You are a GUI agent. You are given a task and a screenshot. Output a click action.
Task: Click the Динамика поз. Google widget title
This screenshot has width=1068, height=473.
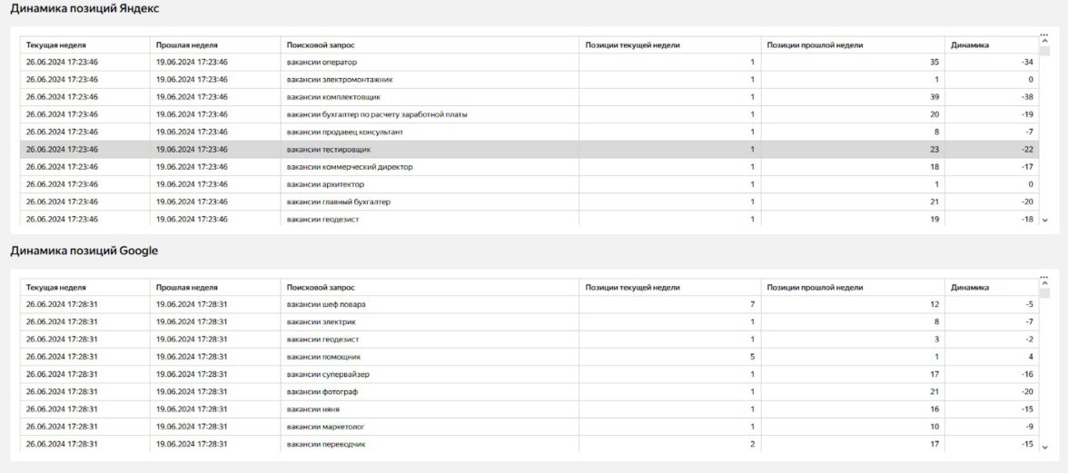[84, 251]
